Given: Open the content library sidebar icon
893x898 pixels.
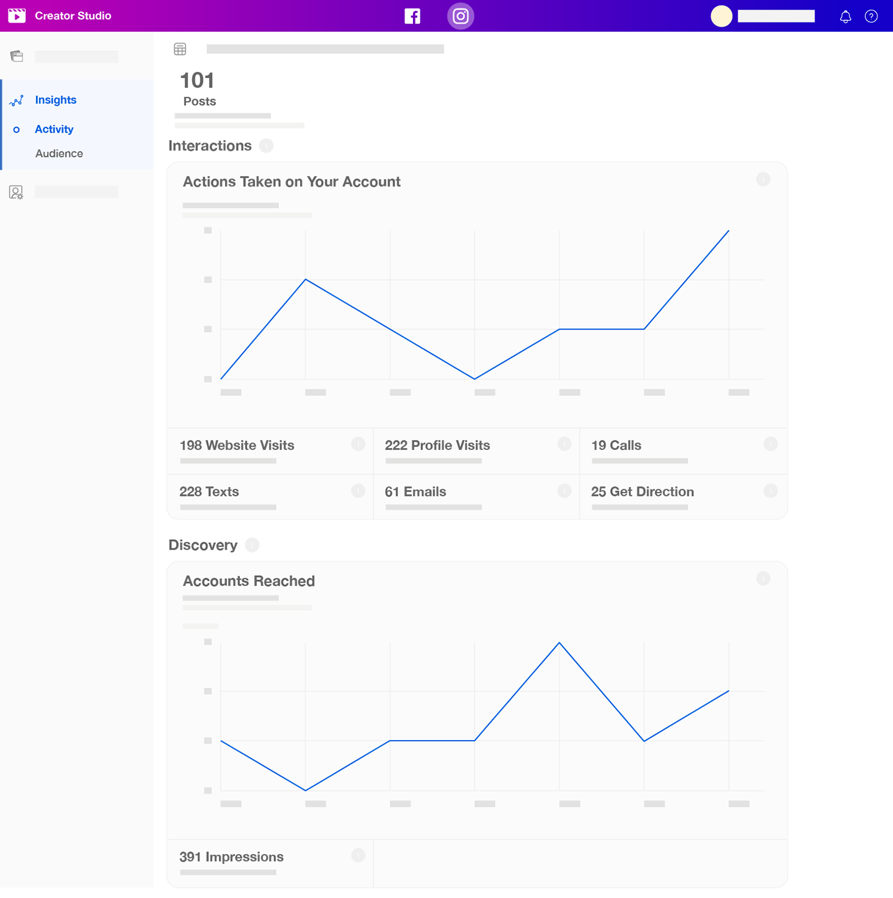Looking at the screenshot, I should tap(17, 56).
